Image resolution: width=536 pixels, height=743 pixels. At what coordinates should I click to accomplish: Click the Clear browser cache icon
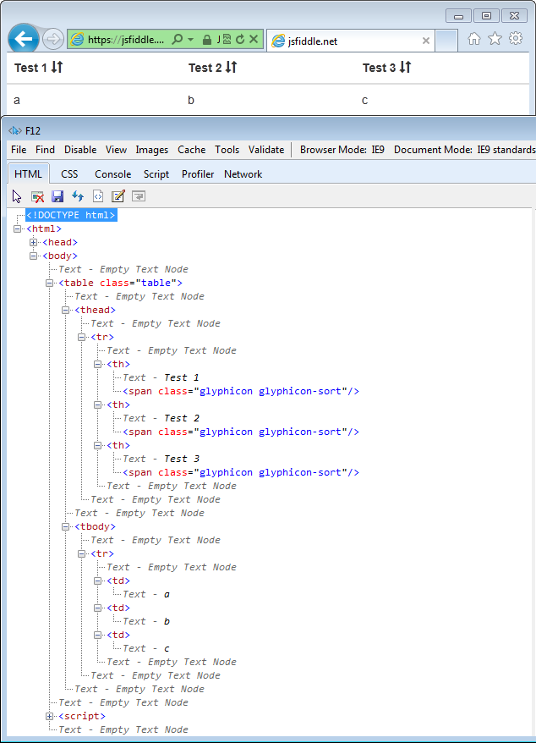(37, 196)
